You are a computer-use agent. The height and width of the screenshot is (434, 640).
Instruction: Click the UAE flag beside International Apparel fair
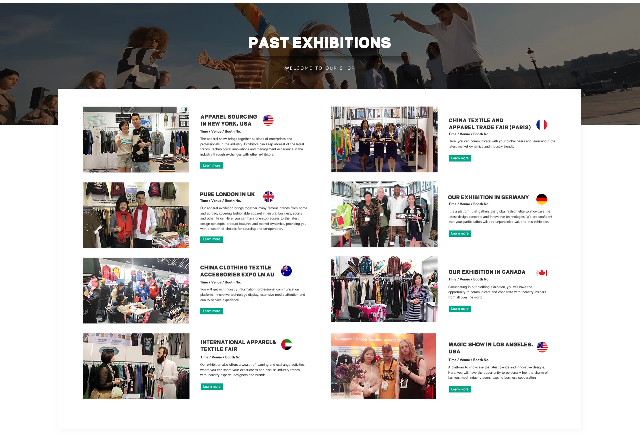tap(286, 344)
